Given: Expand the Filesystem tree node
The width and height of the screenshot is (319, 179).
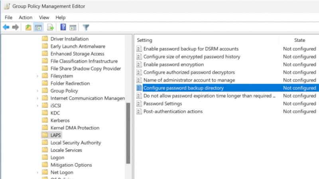Looking at the screenshot, I should [37, 76].
